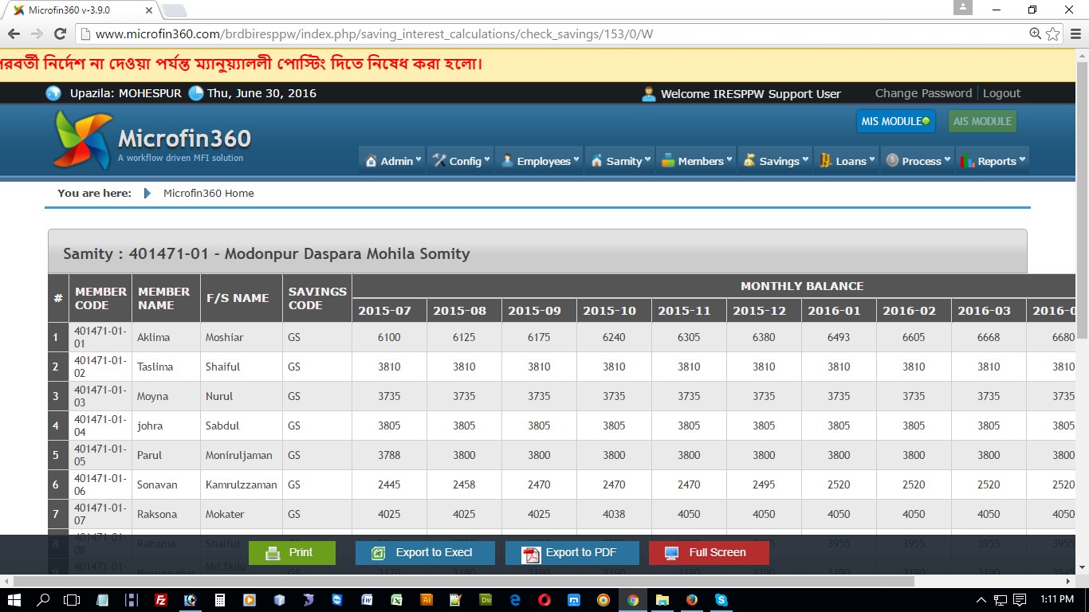Image resolution: width=1089 pixels, height=612 pixels.
Task: Open Chrome's three-dot menu
Action: click(x=1075, y=34)
